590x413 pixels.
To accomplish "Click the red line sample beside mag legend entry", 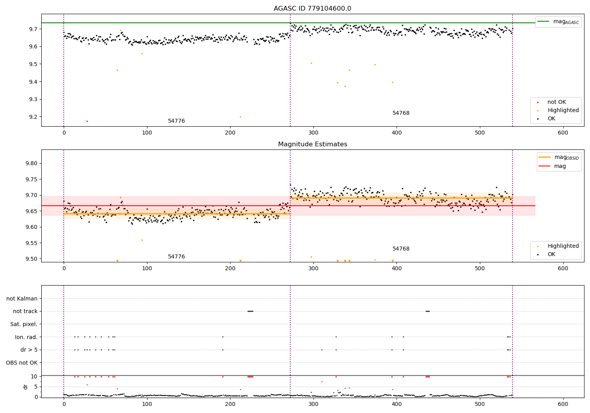I will coord(544,166).
